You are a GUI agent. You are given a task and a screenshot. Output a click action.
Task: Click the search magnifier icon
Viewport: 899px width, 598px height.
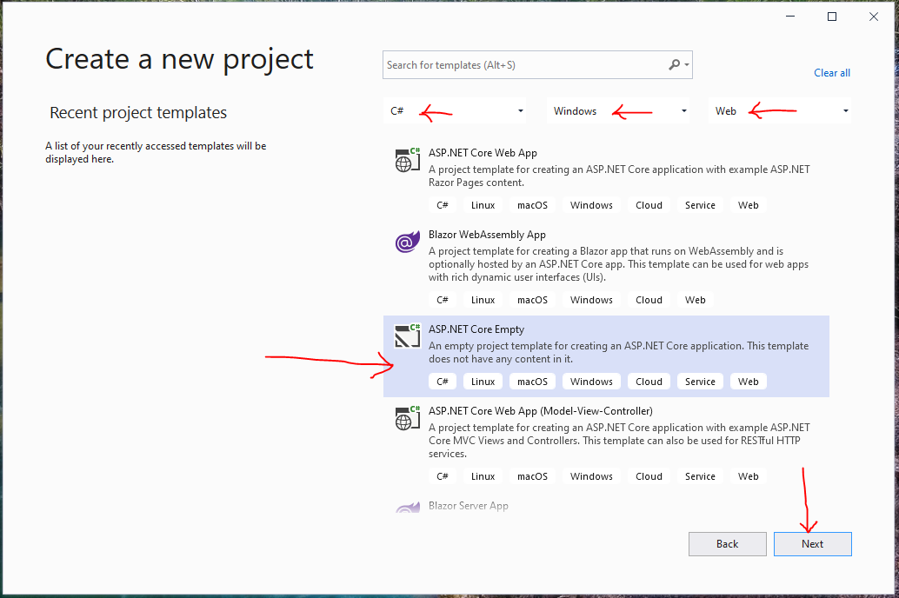[x=675, y=65]
